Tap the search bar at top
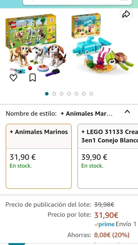Screen dimensions: 138x245 pos(77,2)
